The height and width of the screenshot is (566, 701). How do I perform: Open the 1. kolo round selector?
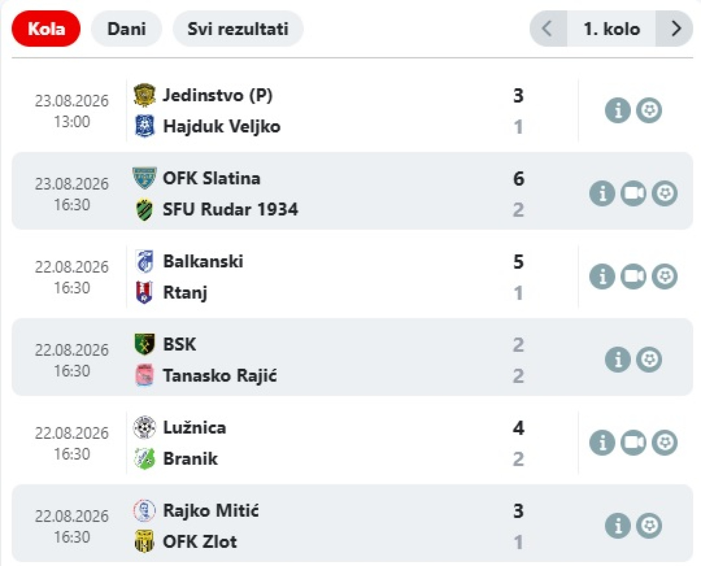coord(611,28)
